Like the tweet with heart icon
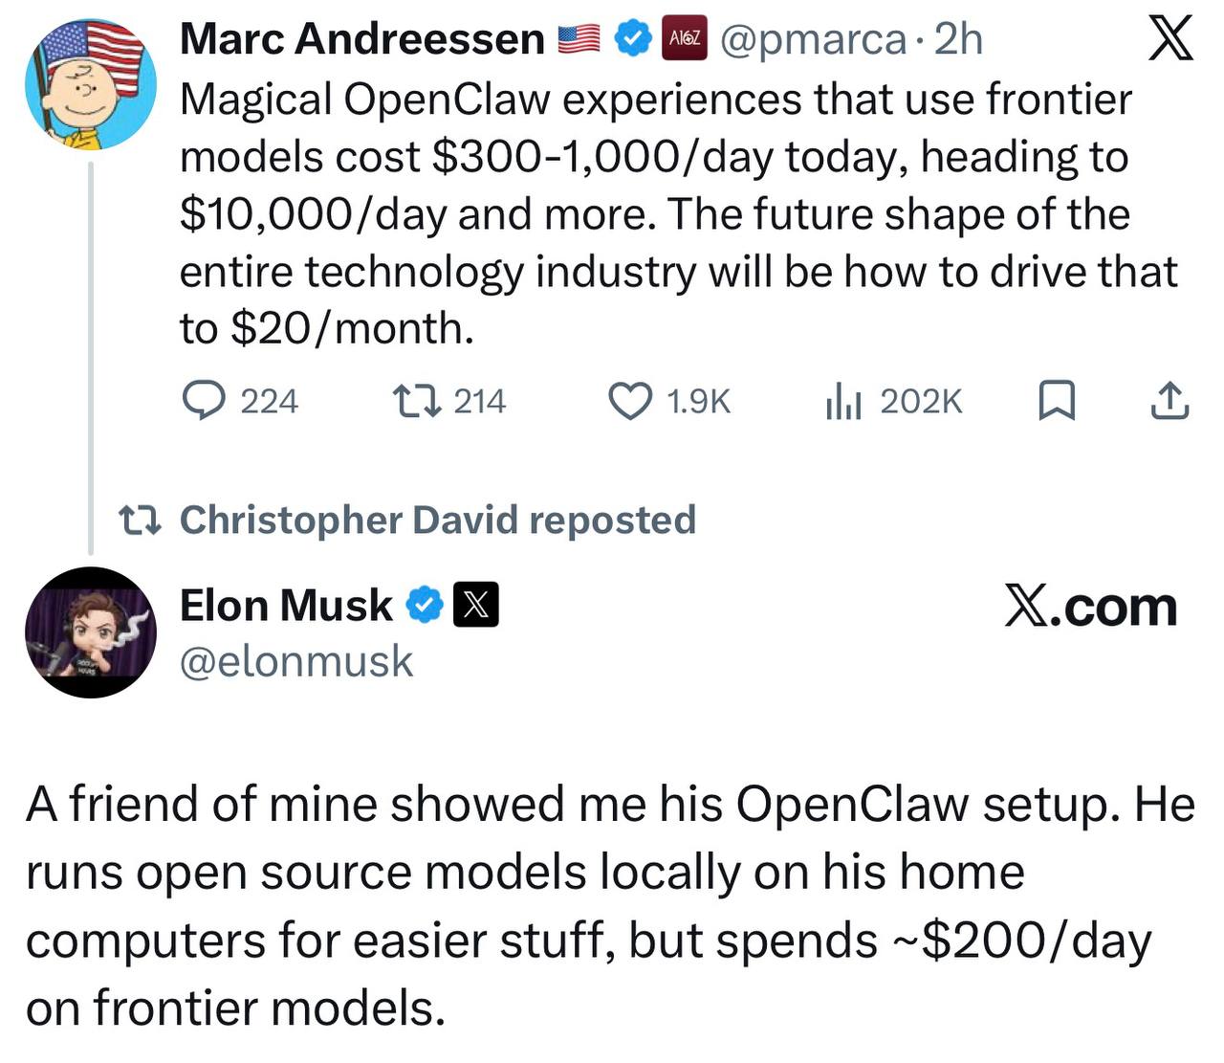The width and height of the screenshot is (1224, 1063). tap(630, 401)
